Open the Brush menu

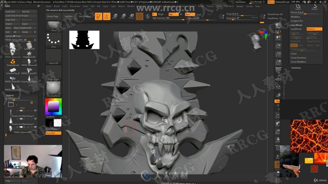[57, 6]
